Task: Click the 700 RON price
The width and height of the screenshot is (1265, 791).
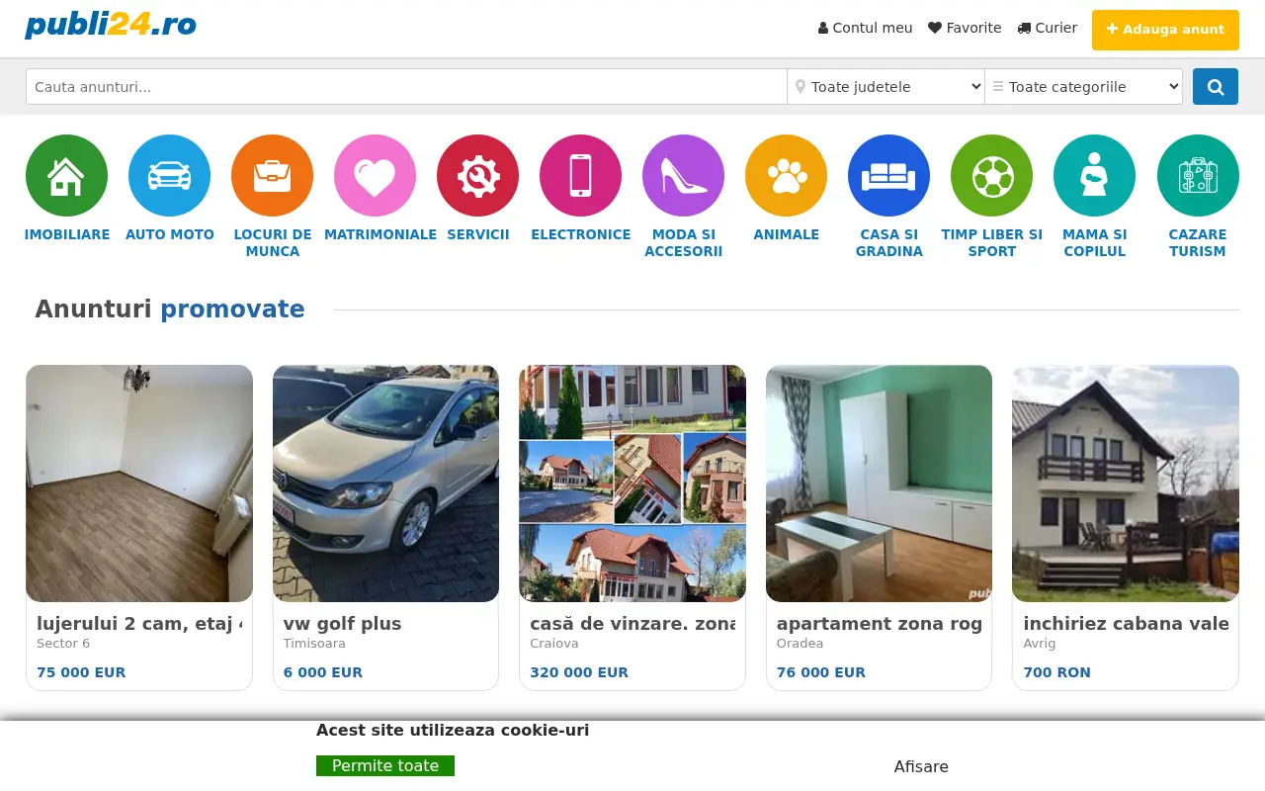Action: click(1056, 672)
